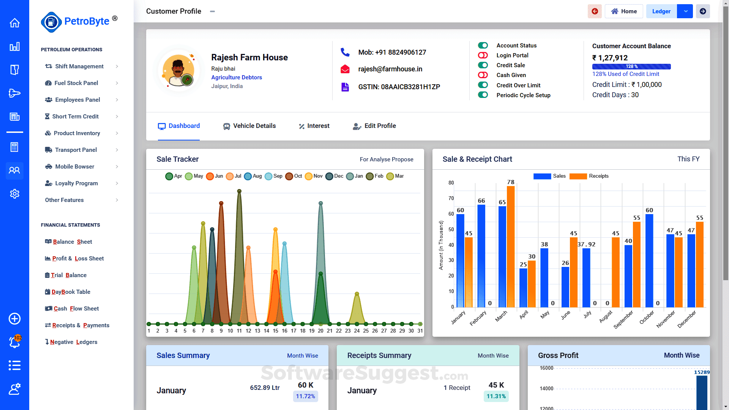The width and height of the screenshot is (729, 410).
Task: Click the plus circle add icon
Action: click(x=14, y=319)
